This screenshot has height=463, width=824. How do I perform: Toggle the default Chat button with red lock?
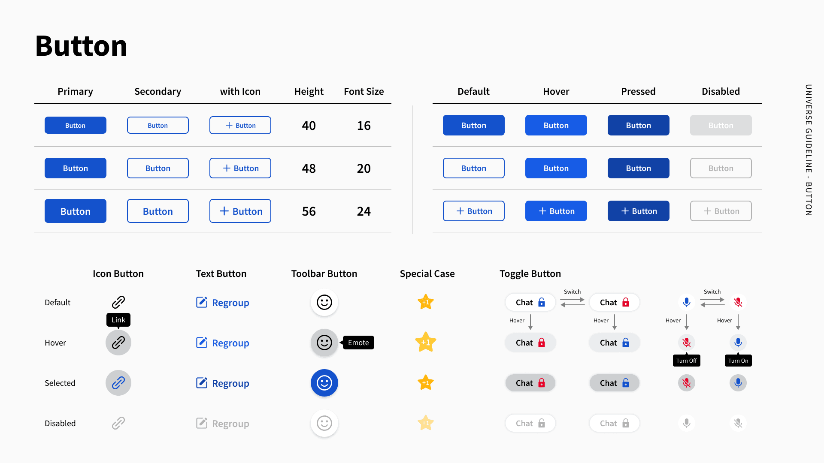coord(615,302)
